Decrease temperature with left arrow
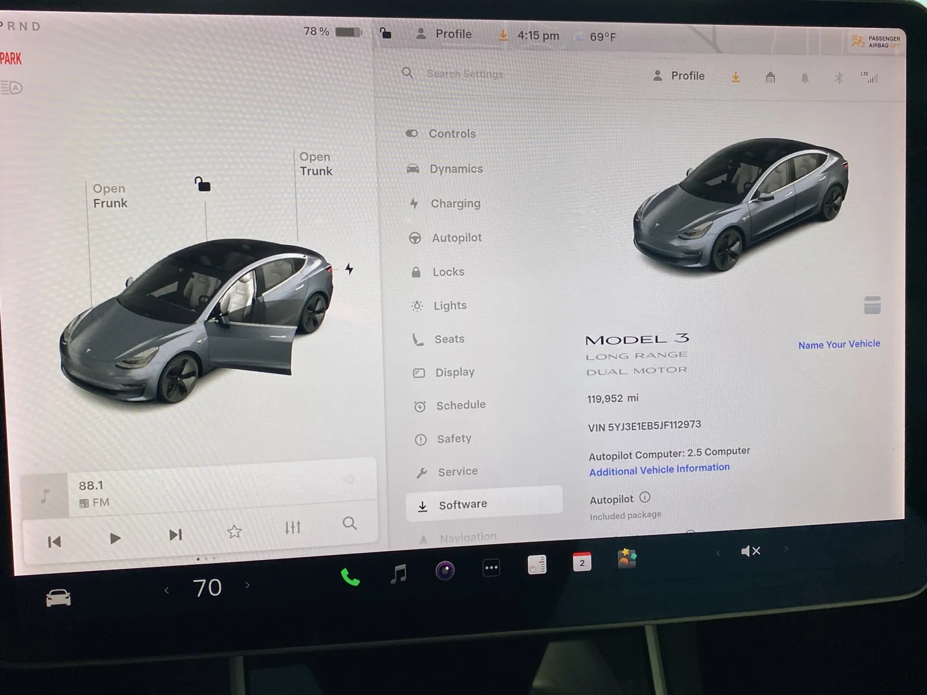 [x=167, y=590]
